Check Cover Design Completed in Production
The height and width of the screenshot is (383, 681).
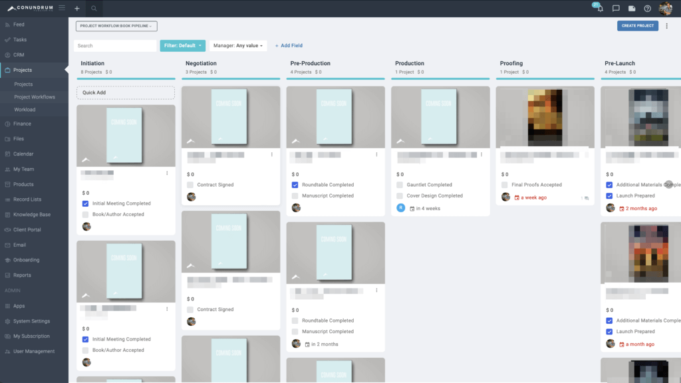[400, 196]
